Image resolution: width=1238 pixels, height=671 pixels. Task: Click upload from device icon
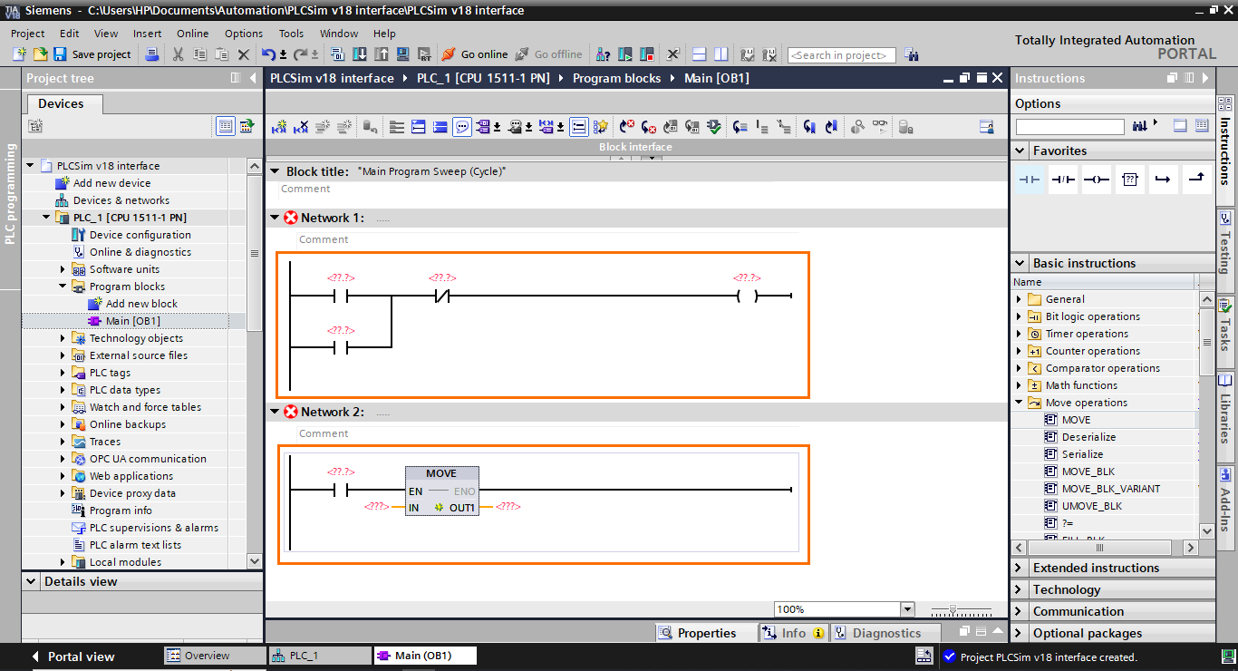pyautogui.click(x=382, y=54)
